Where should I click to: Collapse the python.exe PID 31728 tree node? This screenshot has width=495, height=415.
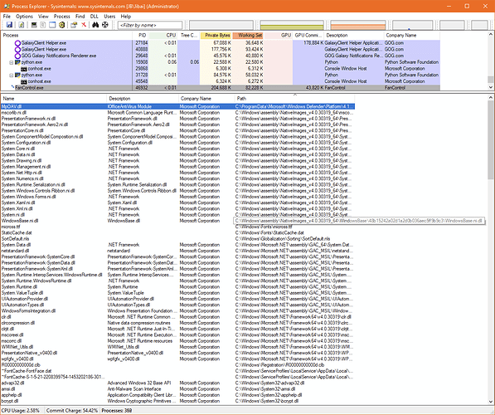pyautogui.click(x=12, y=76)
